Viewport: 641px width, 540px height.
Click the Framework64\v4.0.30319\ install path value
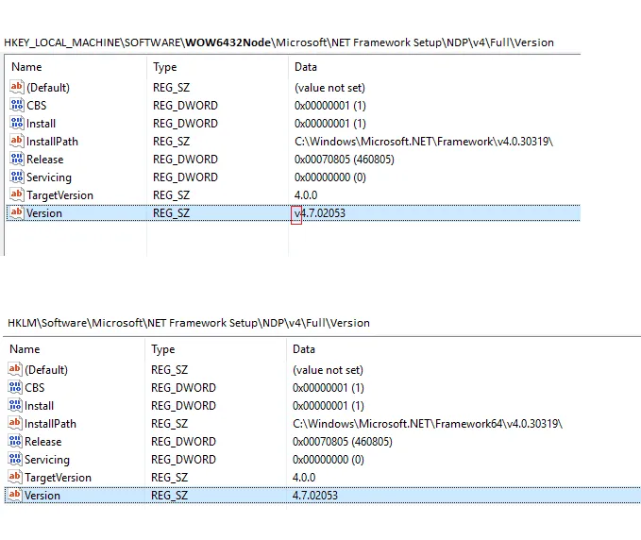tap(428, 424)
